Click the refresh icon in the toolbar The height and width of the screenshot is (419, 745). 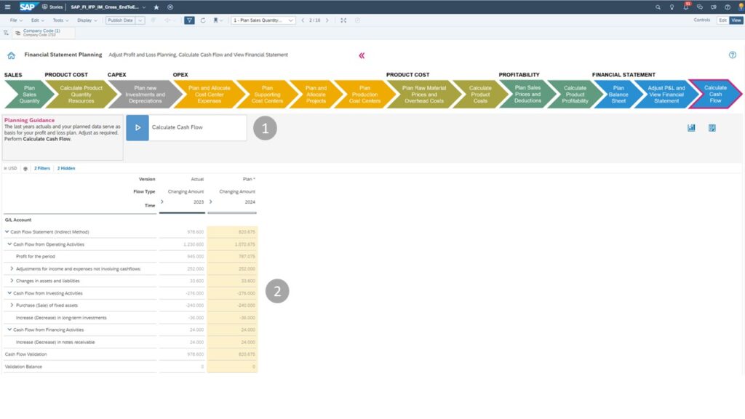tap(203, 20)
